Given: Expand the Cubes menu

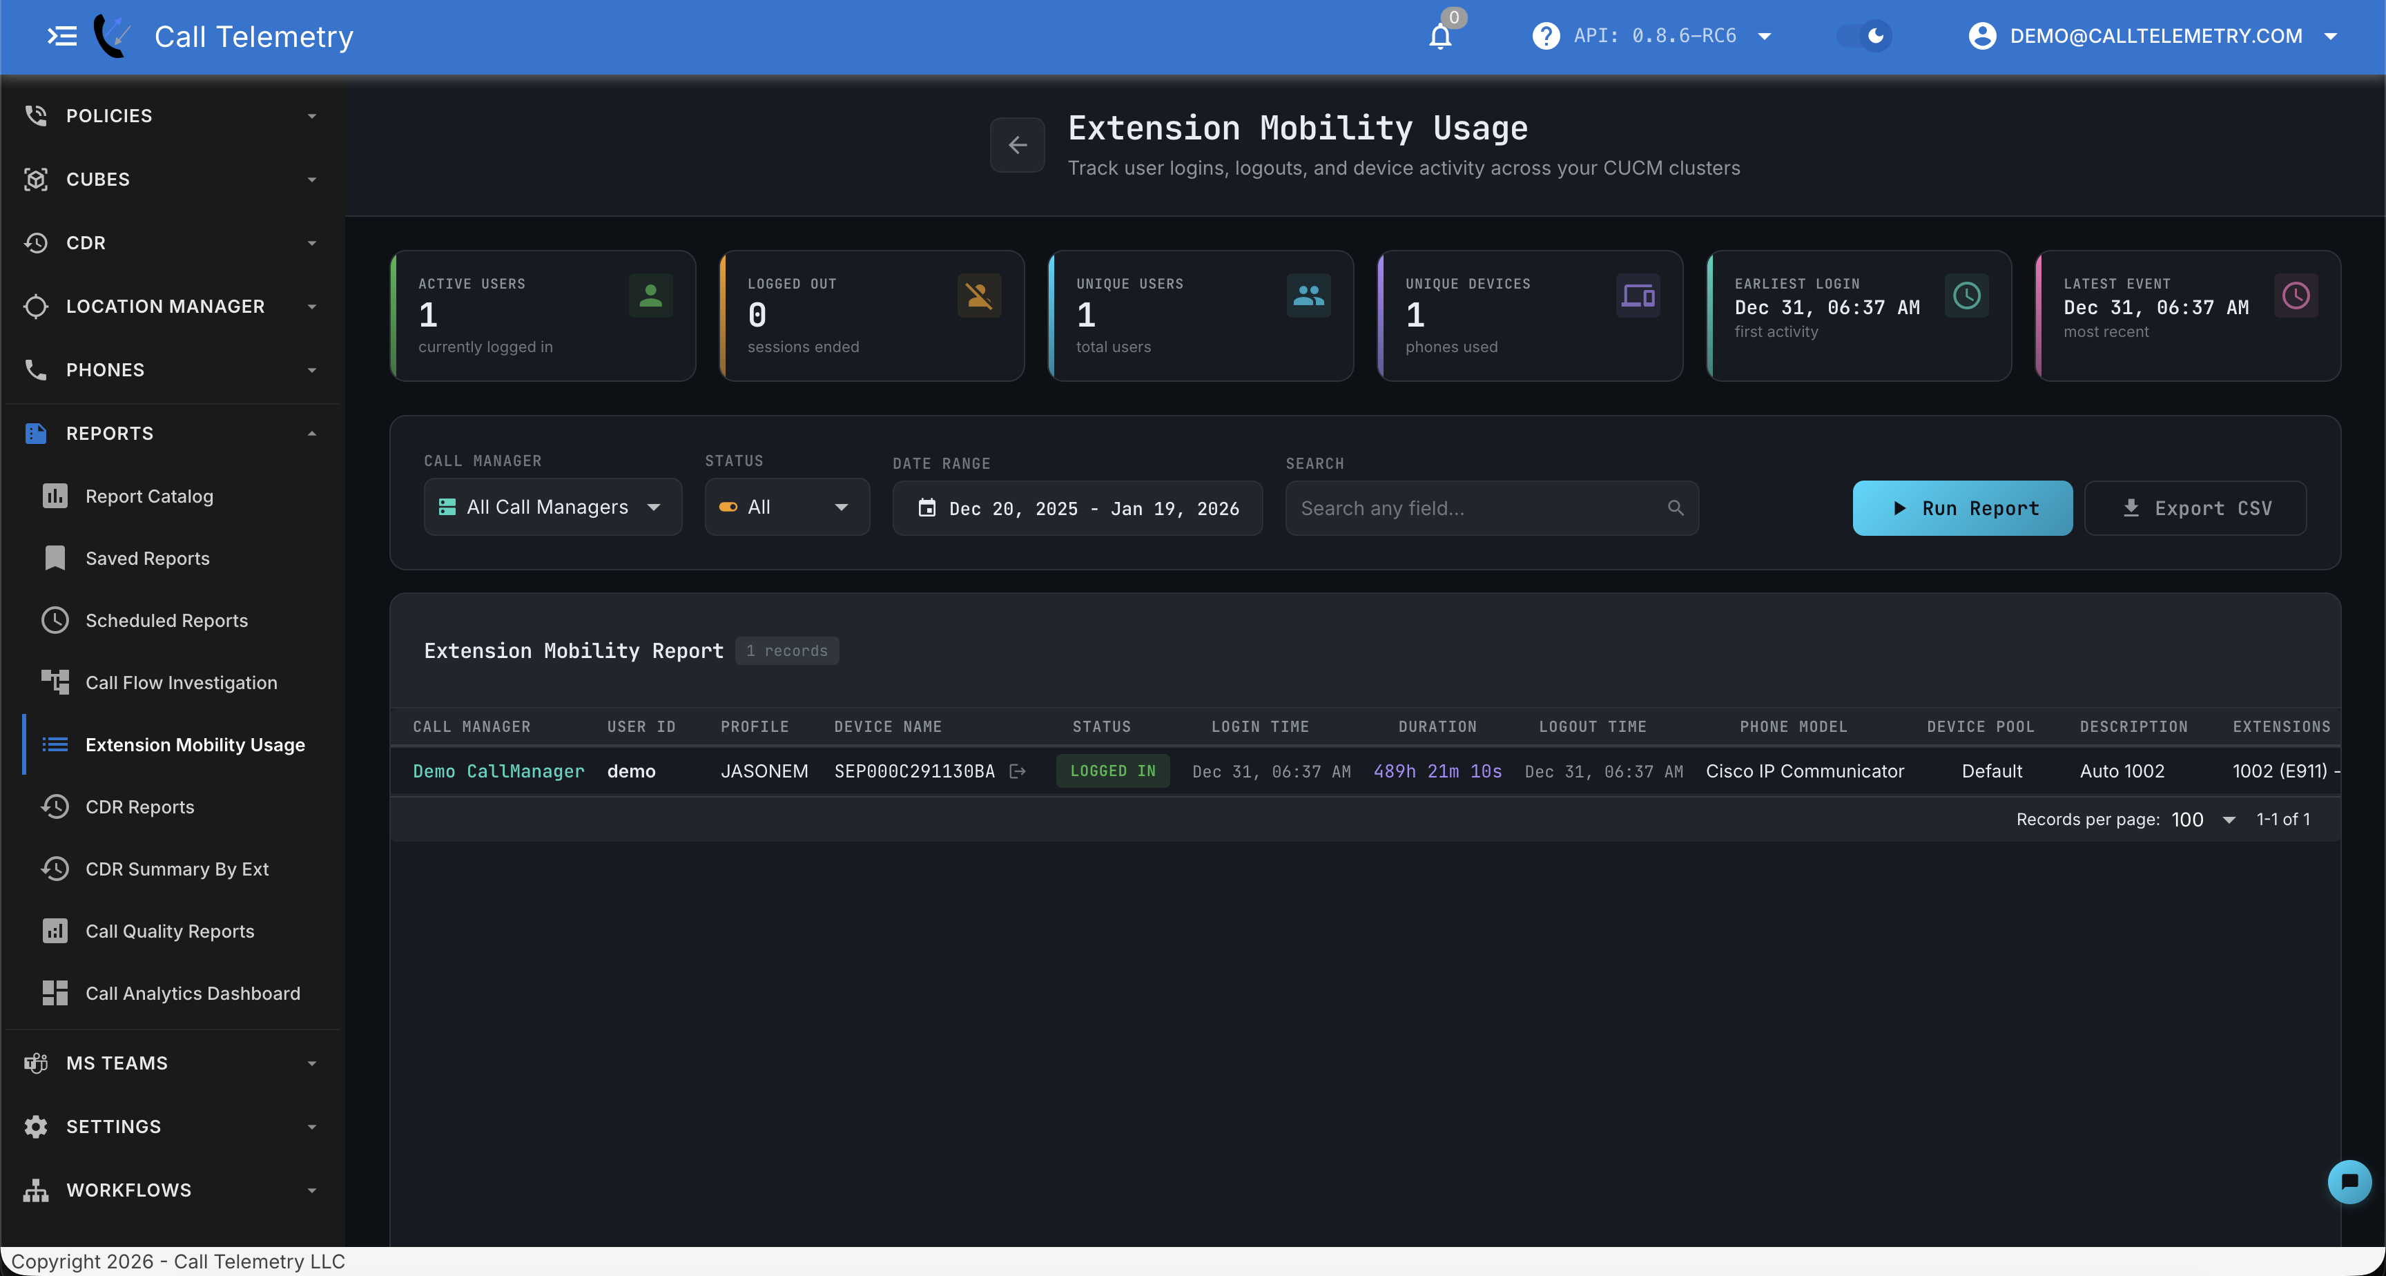Looking at the screenshot, I should coord(173,179).
